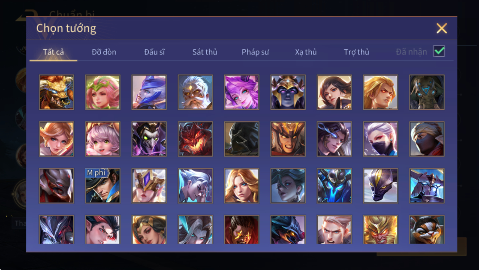Choose the raccoon hero portrait
The height and width of the screenshot is (270, 479).
[x=427, y=229]
